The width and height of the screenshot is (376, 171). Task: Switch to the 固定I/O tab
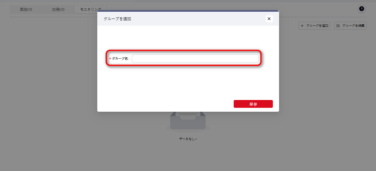click(x=26, y=9)
